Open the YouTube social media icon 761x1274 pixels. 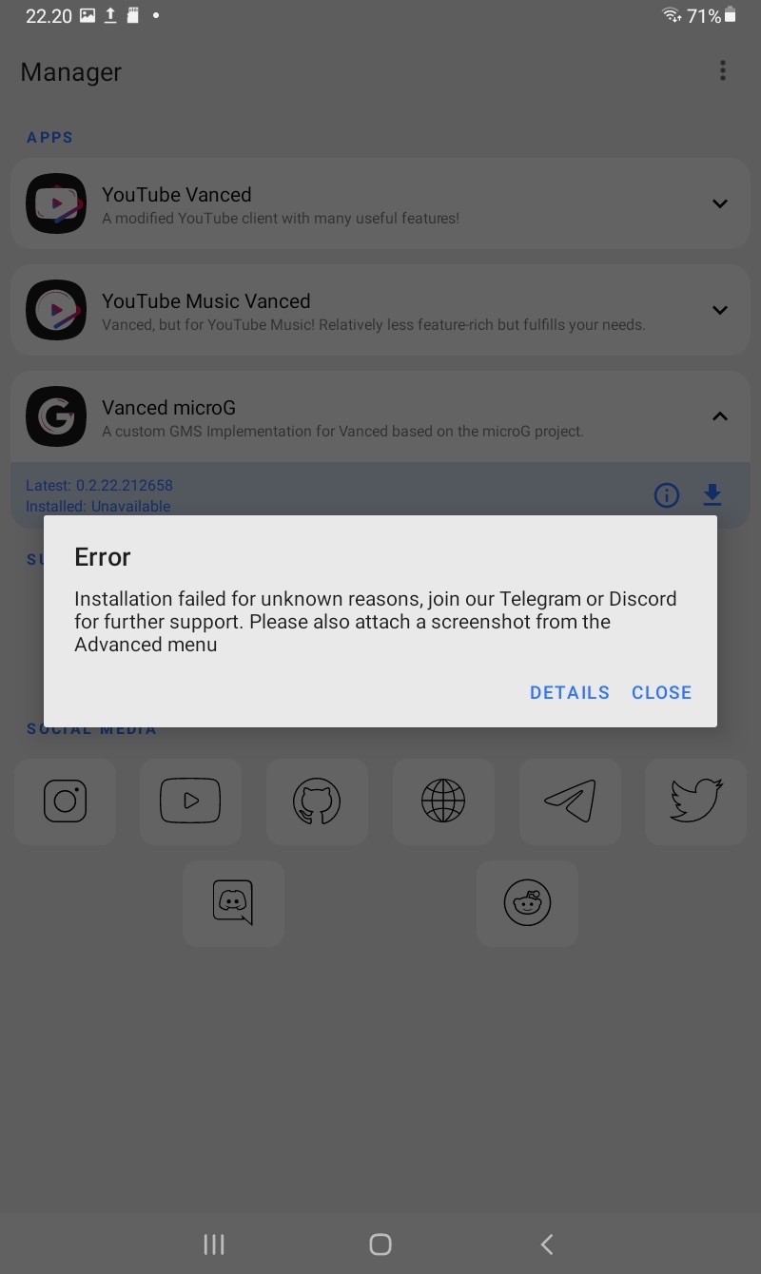pyautogui.click(x=190, y=801)
